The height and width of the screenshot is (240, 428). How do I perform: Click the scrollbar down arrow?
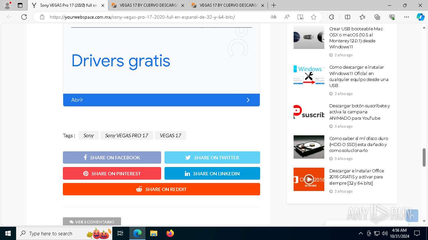click(424, 221)
